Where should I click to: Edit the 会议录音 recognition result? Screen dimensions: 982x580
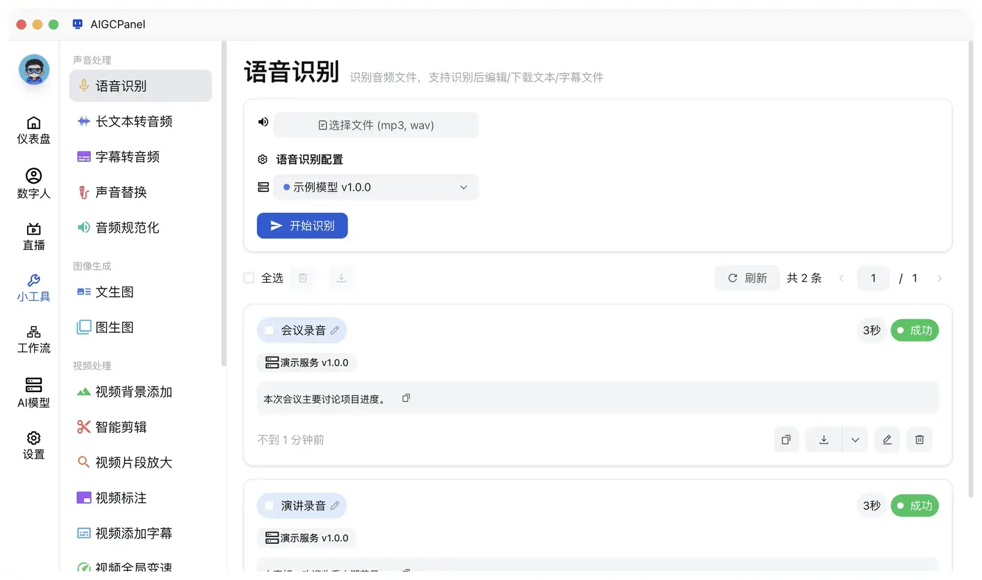click(x=887, y=439)
